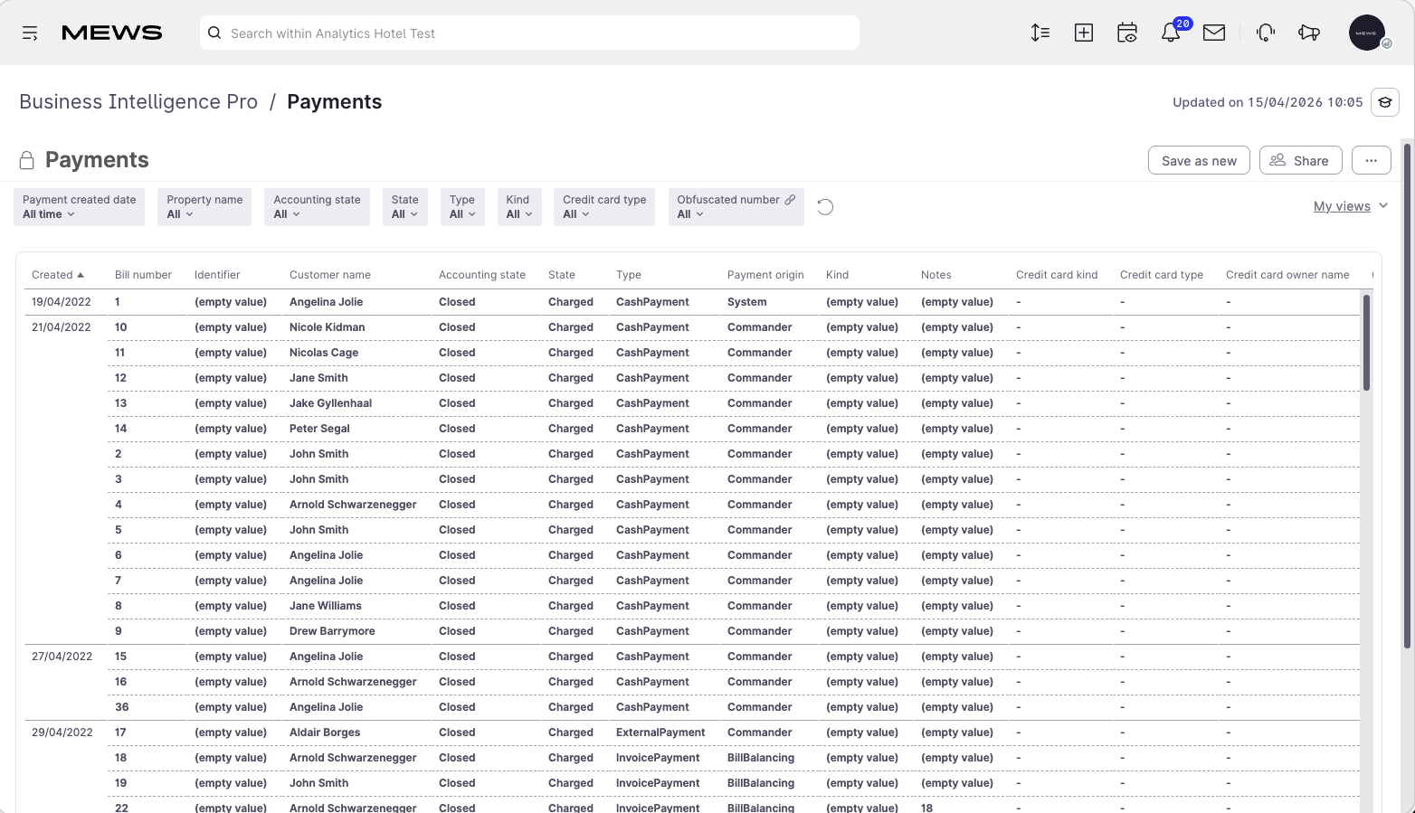The height and width of the screenshot is (813, 1415).
Task: Click Updated on 15/04/2026 10:05 text
Action: 1268,102
